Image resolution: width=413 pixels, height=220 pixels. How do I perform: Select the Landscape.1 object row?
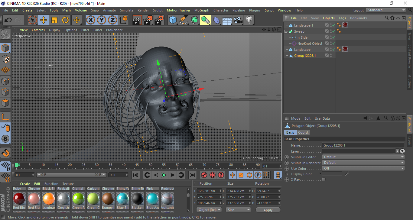pyautogui.click(x=304, y=25)
